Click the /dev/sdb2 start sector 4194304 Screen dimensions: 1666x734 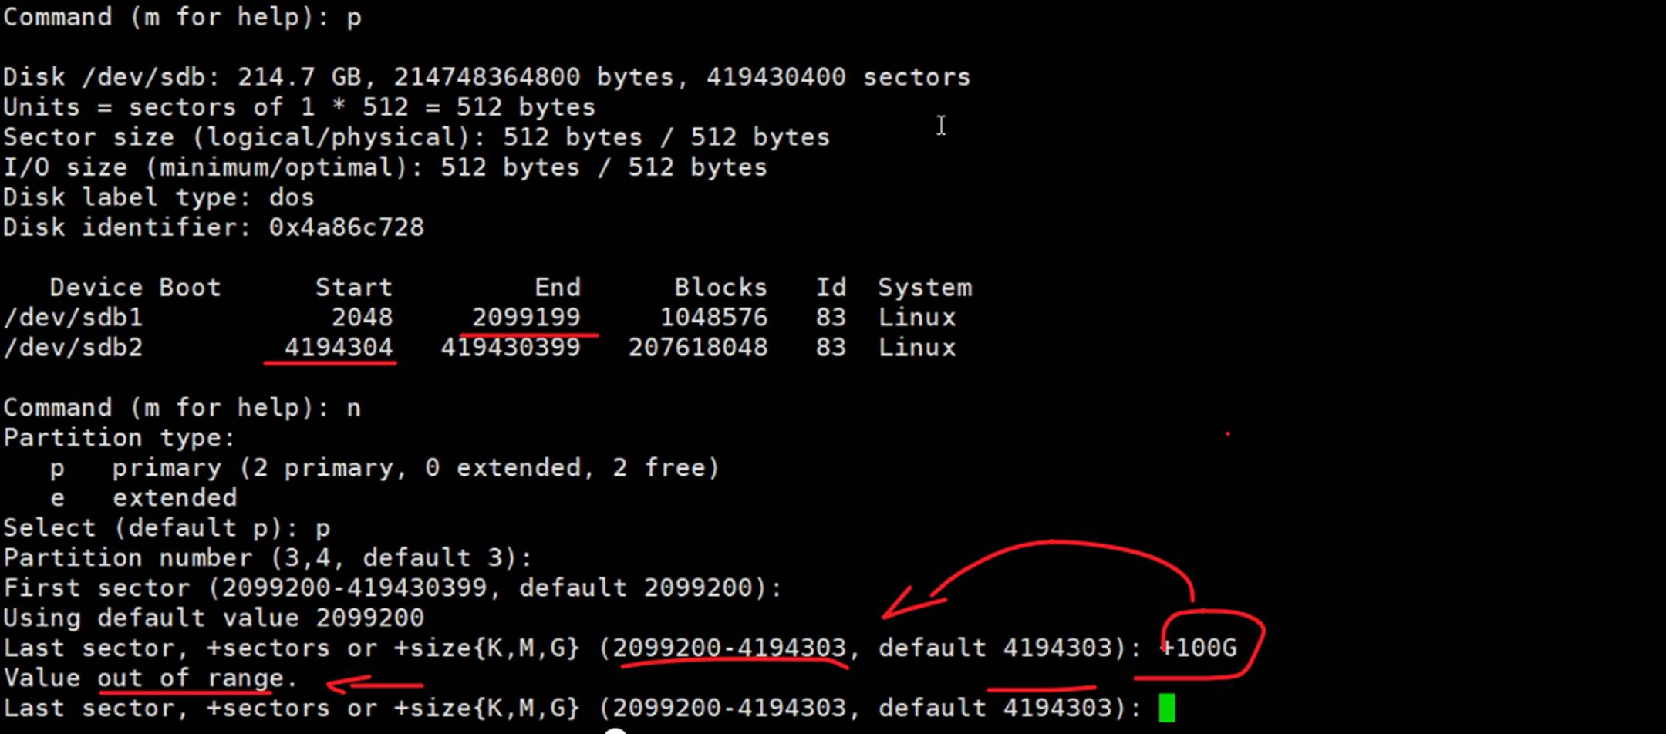tap(339, 348)
